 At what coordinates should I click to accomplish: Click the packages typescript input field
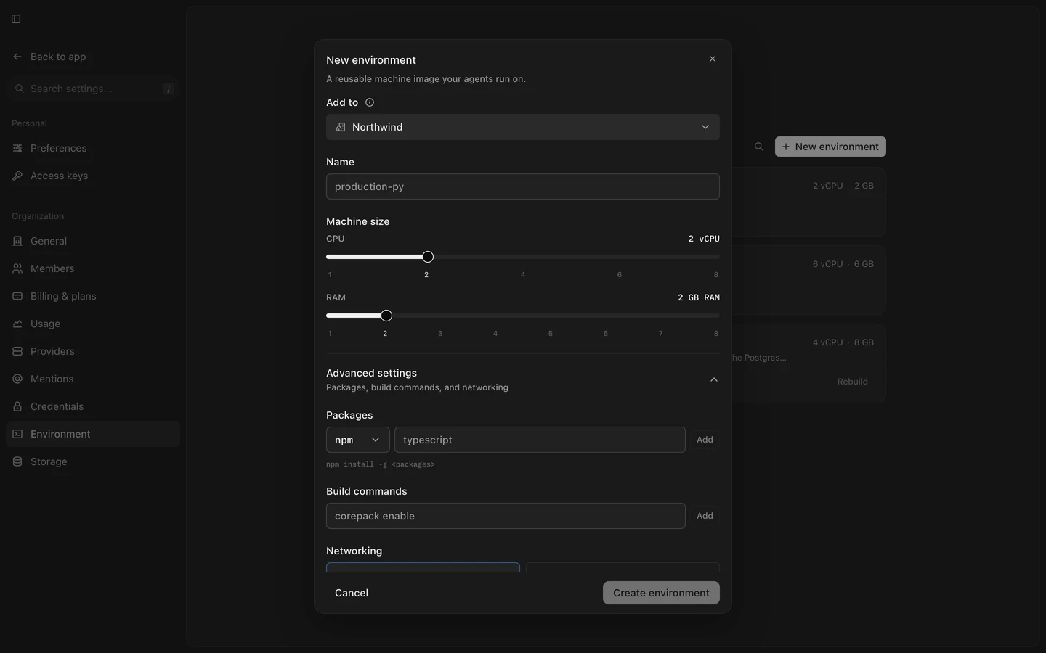tap(540, 440)
